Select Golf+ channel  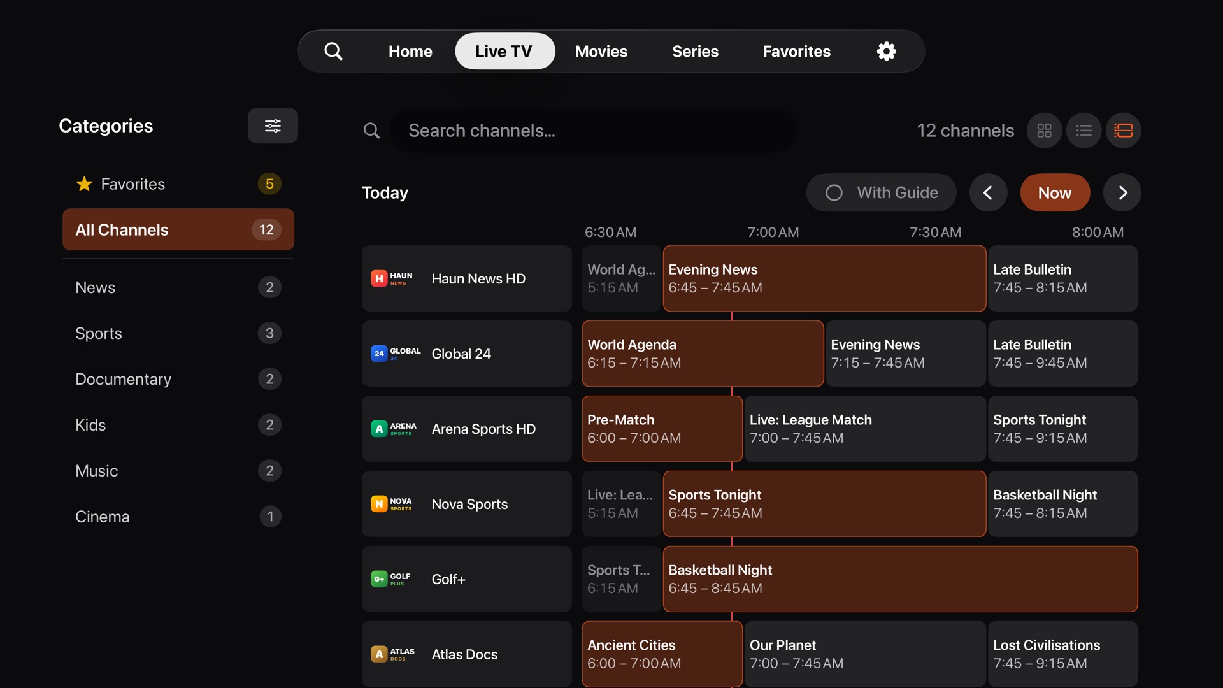(x=466, y=579)
